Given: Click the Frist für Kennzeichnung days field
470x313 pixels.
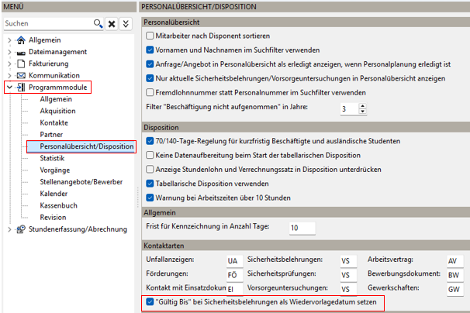Looking at the screenshot, I should [x=302, y=228].
